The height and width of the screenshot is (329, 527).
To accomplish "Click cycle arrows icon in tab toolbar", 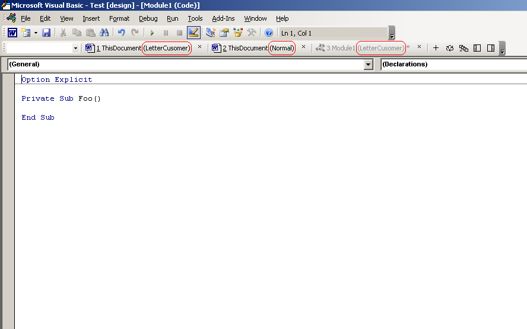I will pyautogui.click(x=450, y=48).
